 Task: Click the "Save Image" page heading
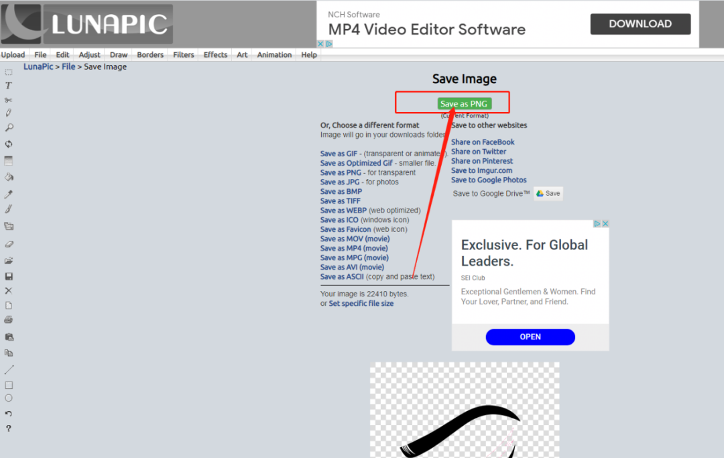click(465, 79)
